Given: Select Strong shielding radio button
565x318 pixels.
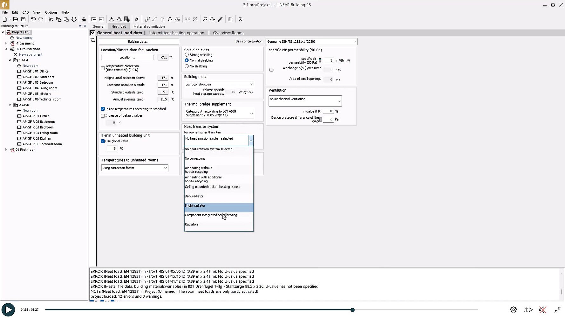Looking at the screenshot, I should 187,55.
